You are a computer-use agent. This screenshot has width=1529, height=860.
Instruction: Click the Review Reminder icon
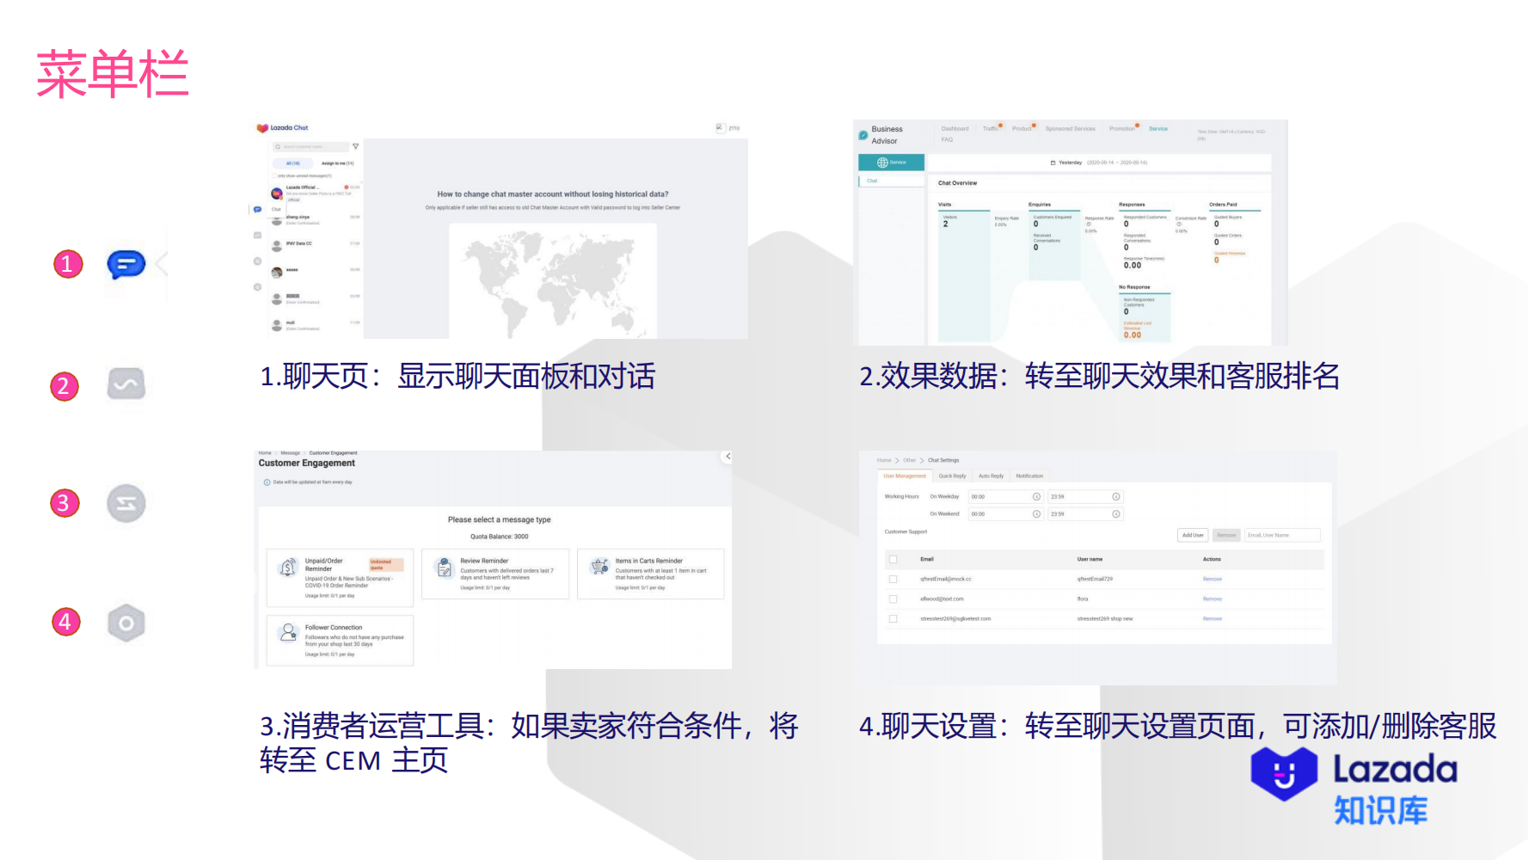[x=445, y=568]
